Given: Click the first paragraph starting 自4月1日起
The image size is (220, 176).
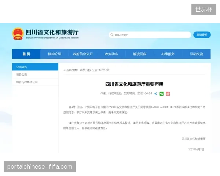Looking at the screenshot, I should point(134,110).
